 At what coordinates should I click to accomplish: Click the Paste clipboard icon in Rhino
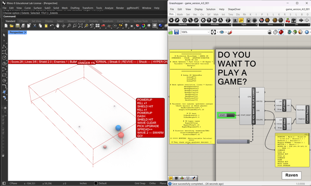pos(46,26)
